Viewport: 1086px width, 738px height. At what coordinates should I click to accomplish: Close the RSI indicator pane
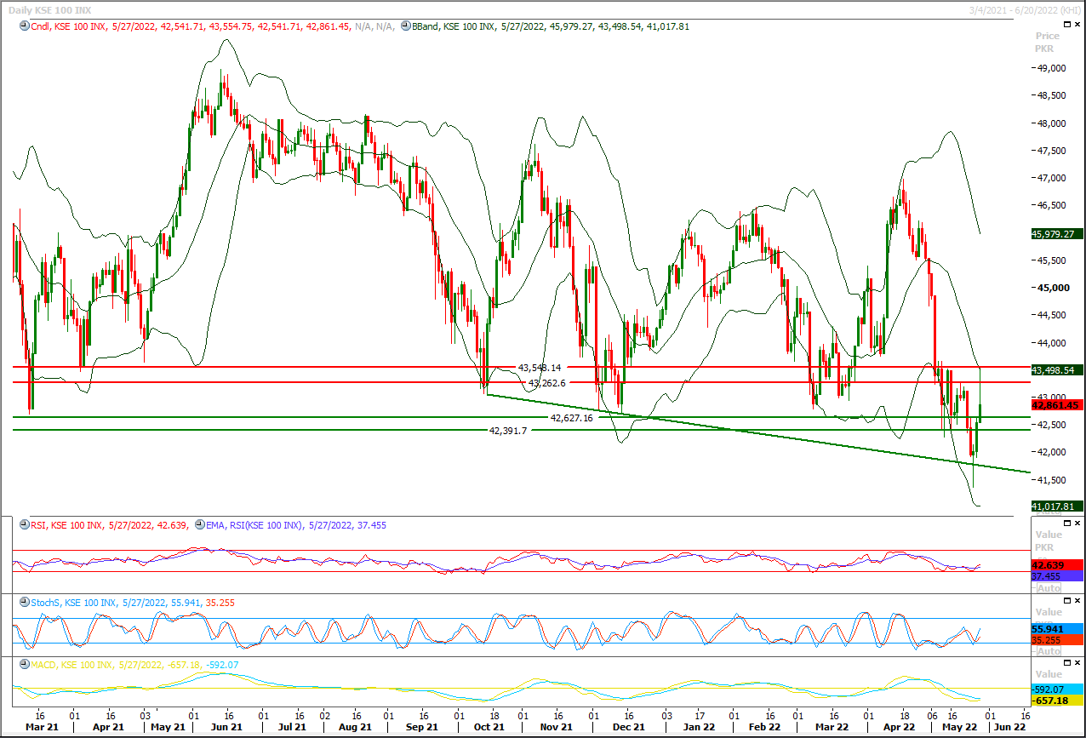[1077, 523]
